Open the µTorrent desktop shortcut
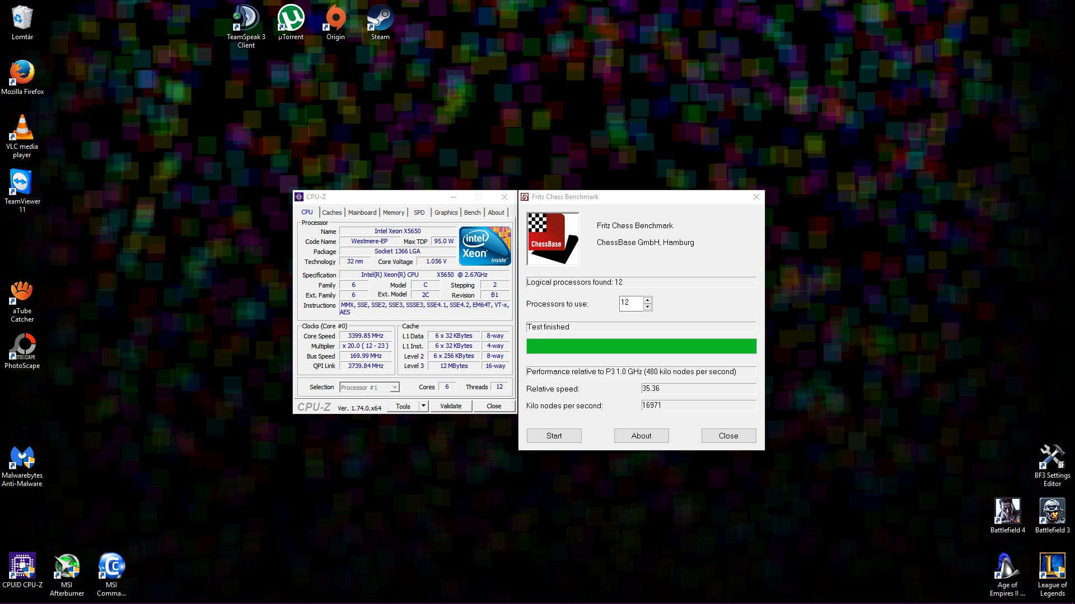This screenshot has height=604, width=1075. (291, 23)
